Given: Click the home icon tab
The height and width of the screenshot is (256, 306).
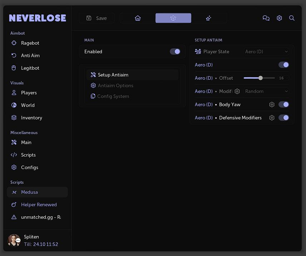Looking at the screenshot, I should 138,18.
